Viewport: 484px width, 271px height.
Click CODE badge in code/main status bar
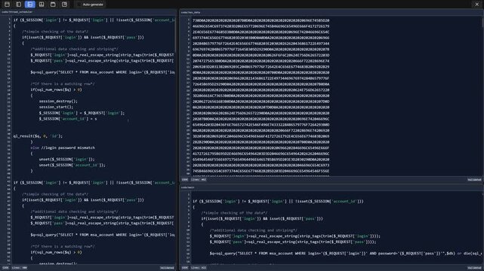click(184, 268)
